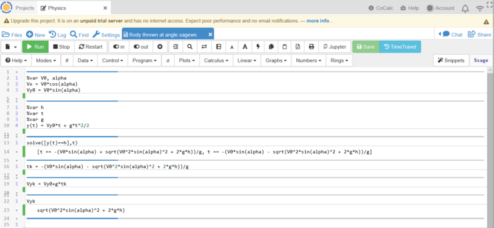
Task: Open Find in project
Action: point(80,35)
